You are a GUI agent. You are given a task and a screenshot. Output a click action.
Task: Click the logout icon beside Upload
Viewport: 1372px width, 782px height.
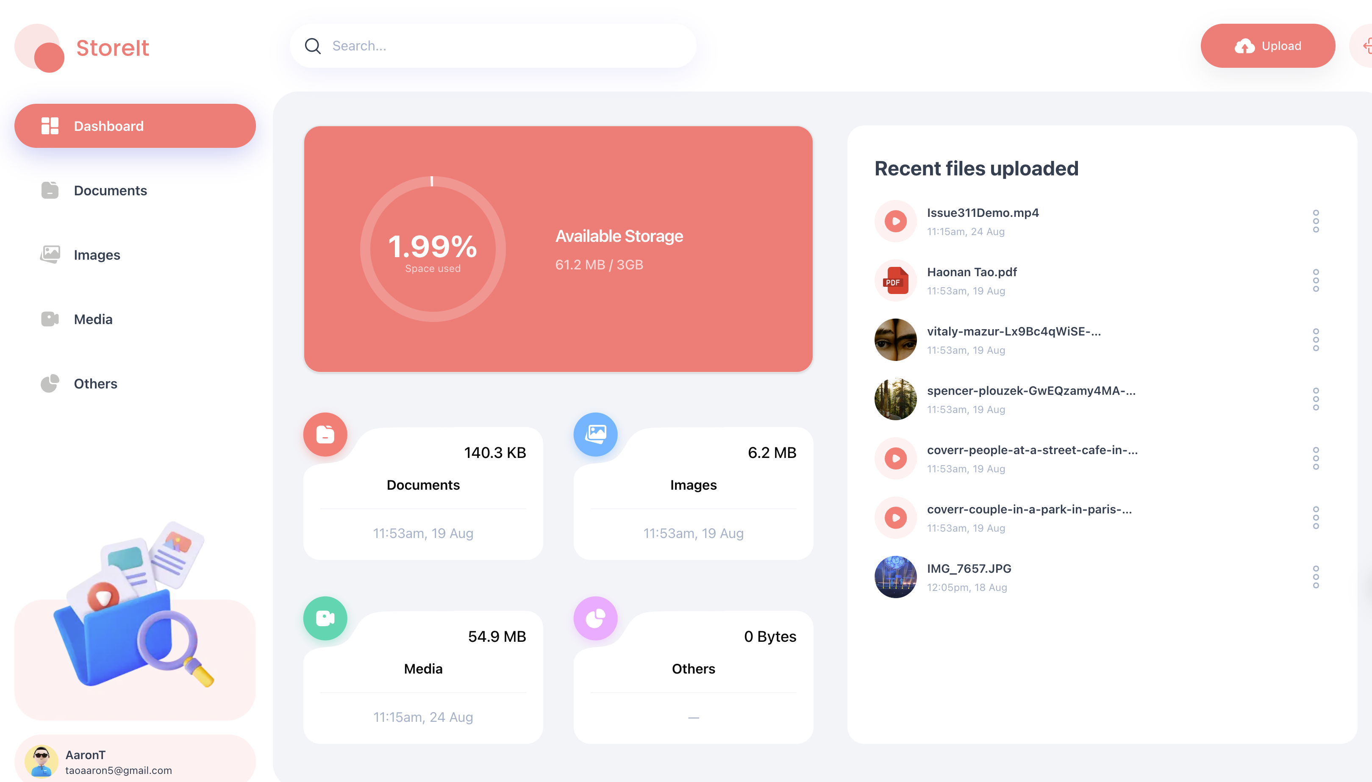point(1365,46)
